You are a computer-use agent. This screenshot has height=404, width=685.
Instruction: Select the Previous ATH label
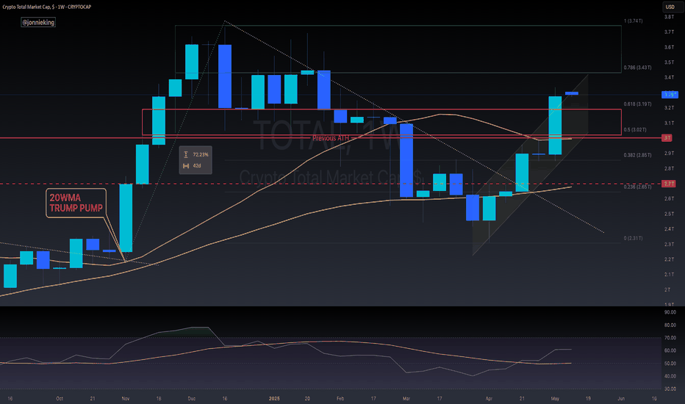(331, 138)
